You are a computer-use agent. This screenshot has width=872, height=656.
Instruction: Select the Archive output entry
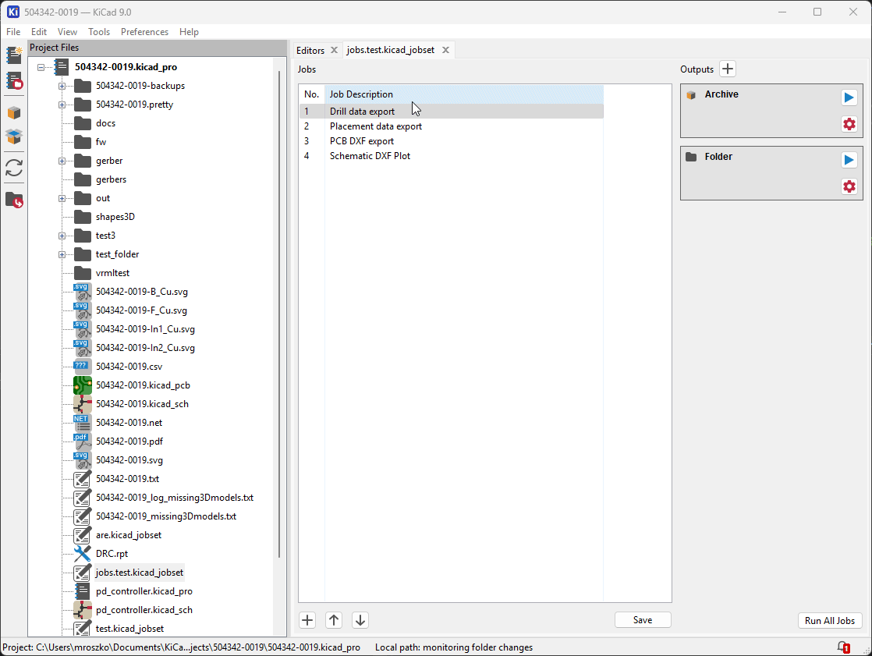(771, 111)
